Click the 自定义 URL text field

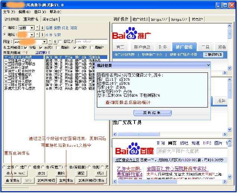click(x=91, y=41)
